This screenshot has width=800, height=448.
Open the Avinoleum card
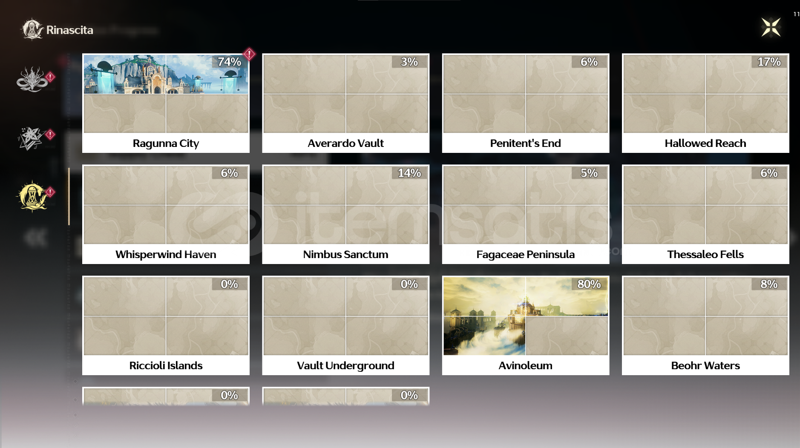[x=525, y=325]
